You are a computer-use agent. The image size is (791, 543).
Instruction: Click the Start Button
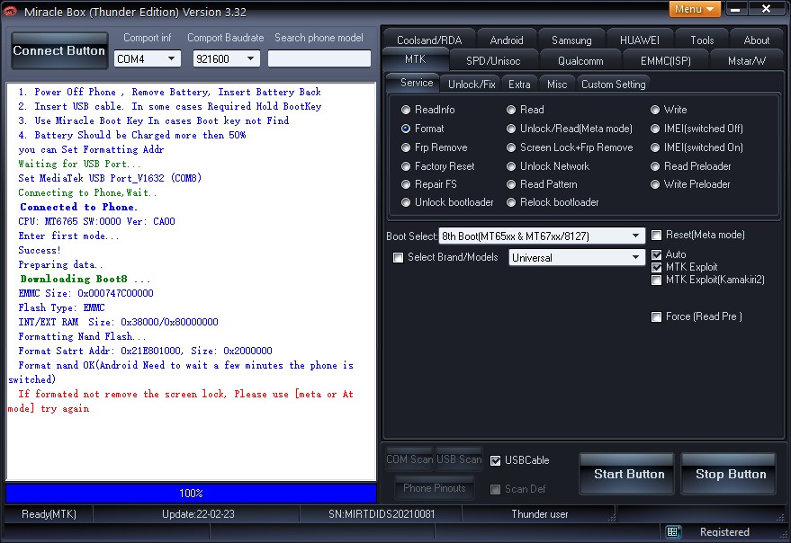click(627, 474)
